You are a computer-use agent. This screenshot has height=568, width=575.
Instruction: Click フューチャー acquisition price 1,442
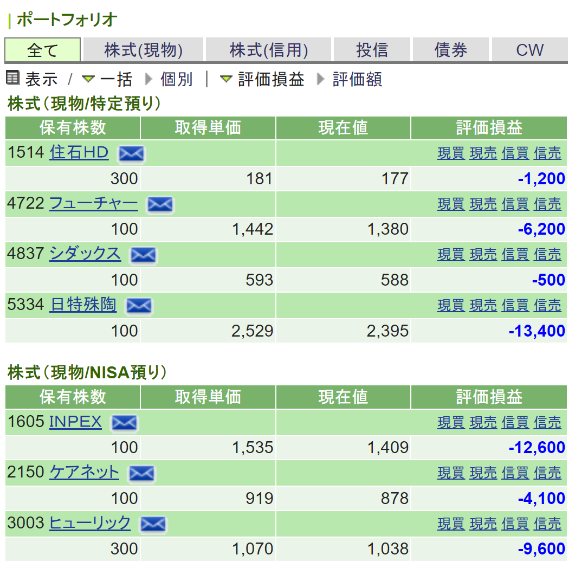pyautogui.click(x=253, y=230)
